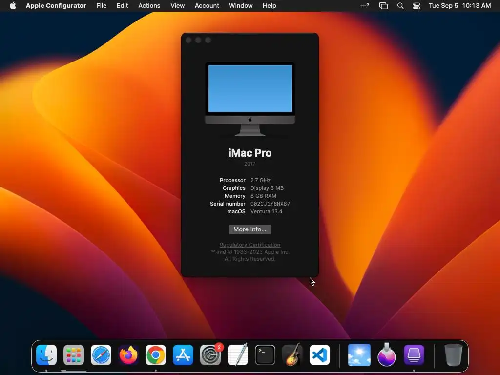Image resolution: width=500 pixels, height=375 pixels.
Task: Launch Visual Studio Code from Dock
Action: coord(319,355)
